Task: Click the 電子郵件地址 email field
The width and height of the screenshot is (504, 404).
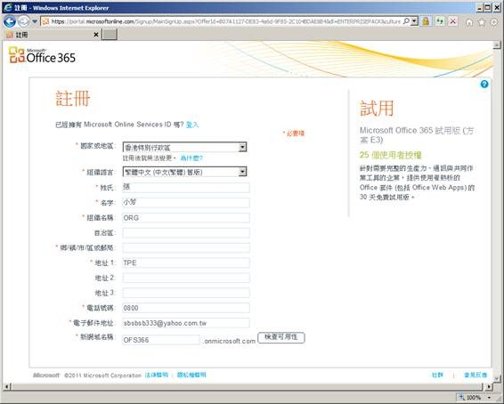Action: click(186, 323)
